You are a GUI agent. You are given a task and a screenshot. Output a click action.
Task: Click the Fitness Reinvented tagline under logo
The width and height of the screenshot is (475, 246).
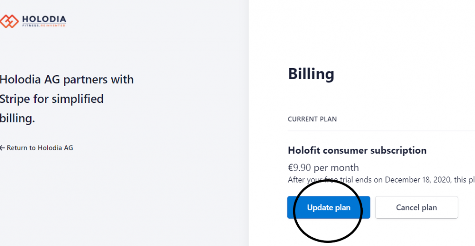[44, 26]
